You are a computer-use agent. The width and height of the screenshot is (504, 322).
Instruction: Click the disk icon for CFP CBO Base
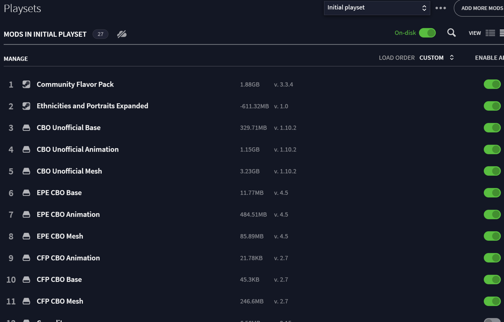(x=26, y=280)
